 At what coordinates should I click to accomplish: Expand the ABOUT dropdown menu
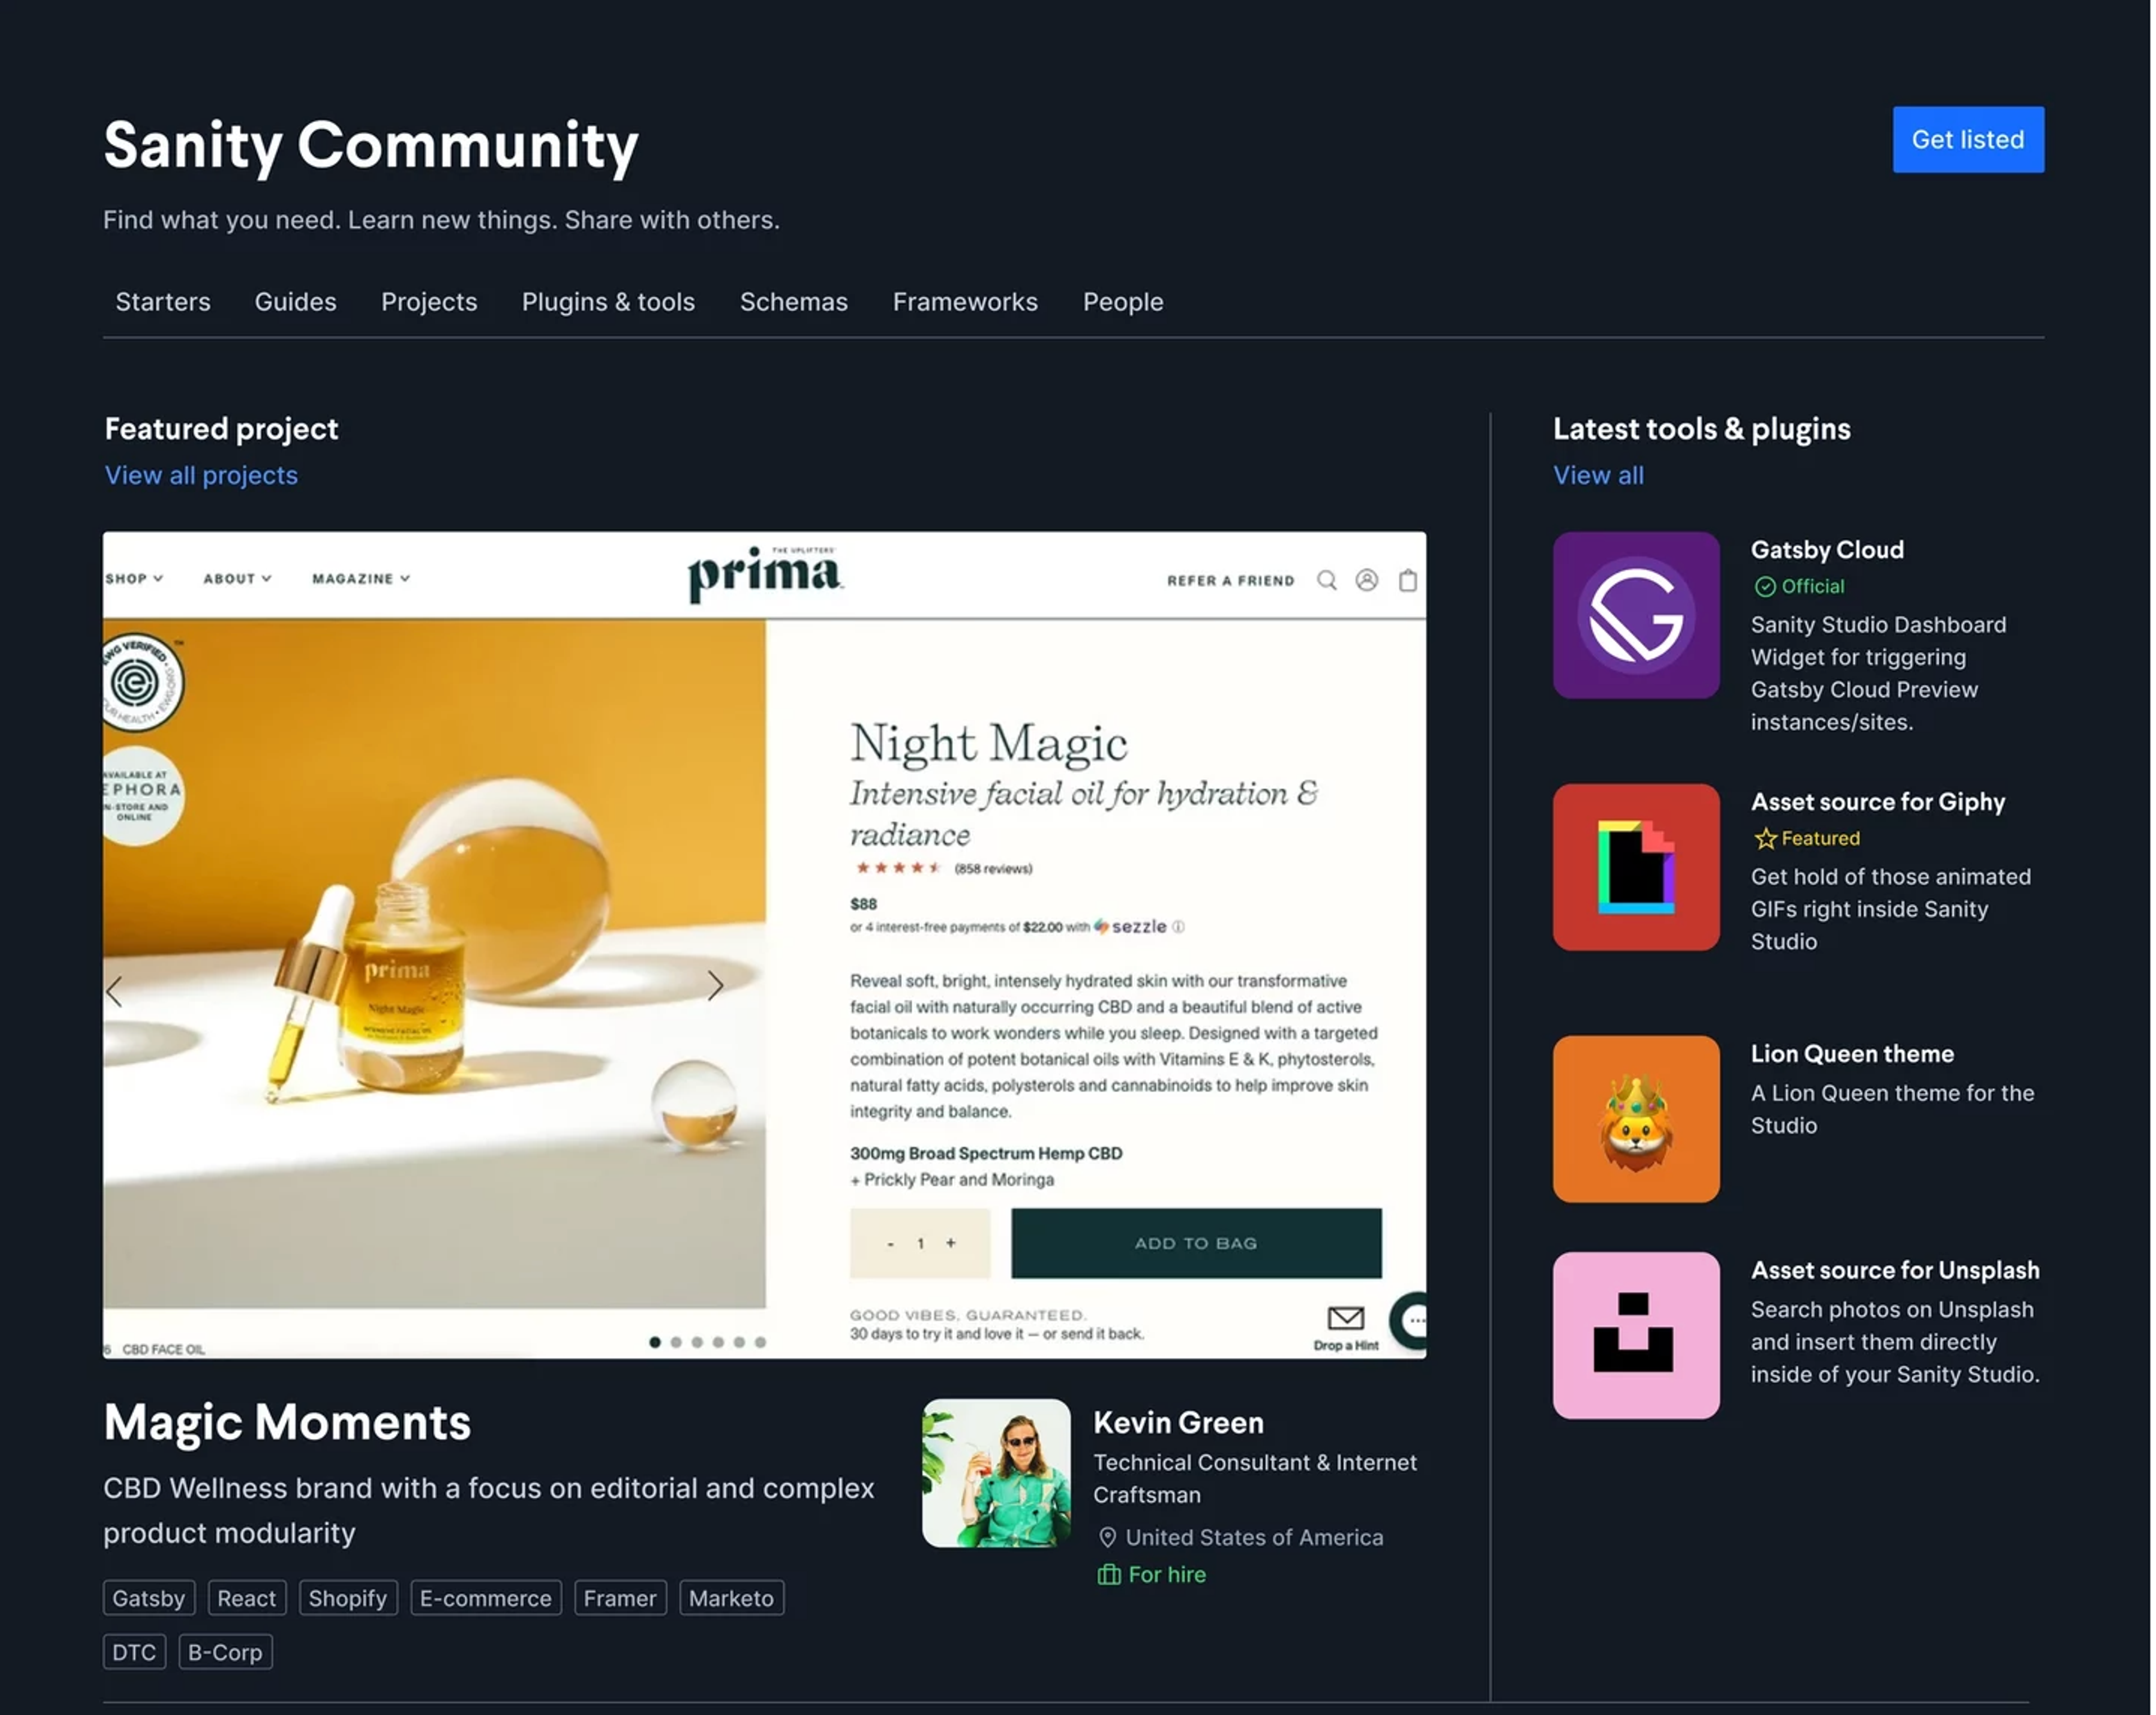click(x=238, y=579)
